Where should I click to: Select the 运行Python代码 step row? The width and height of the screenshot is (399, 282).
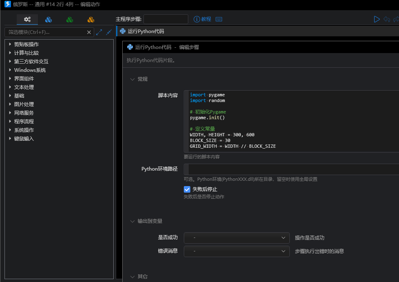258,31
